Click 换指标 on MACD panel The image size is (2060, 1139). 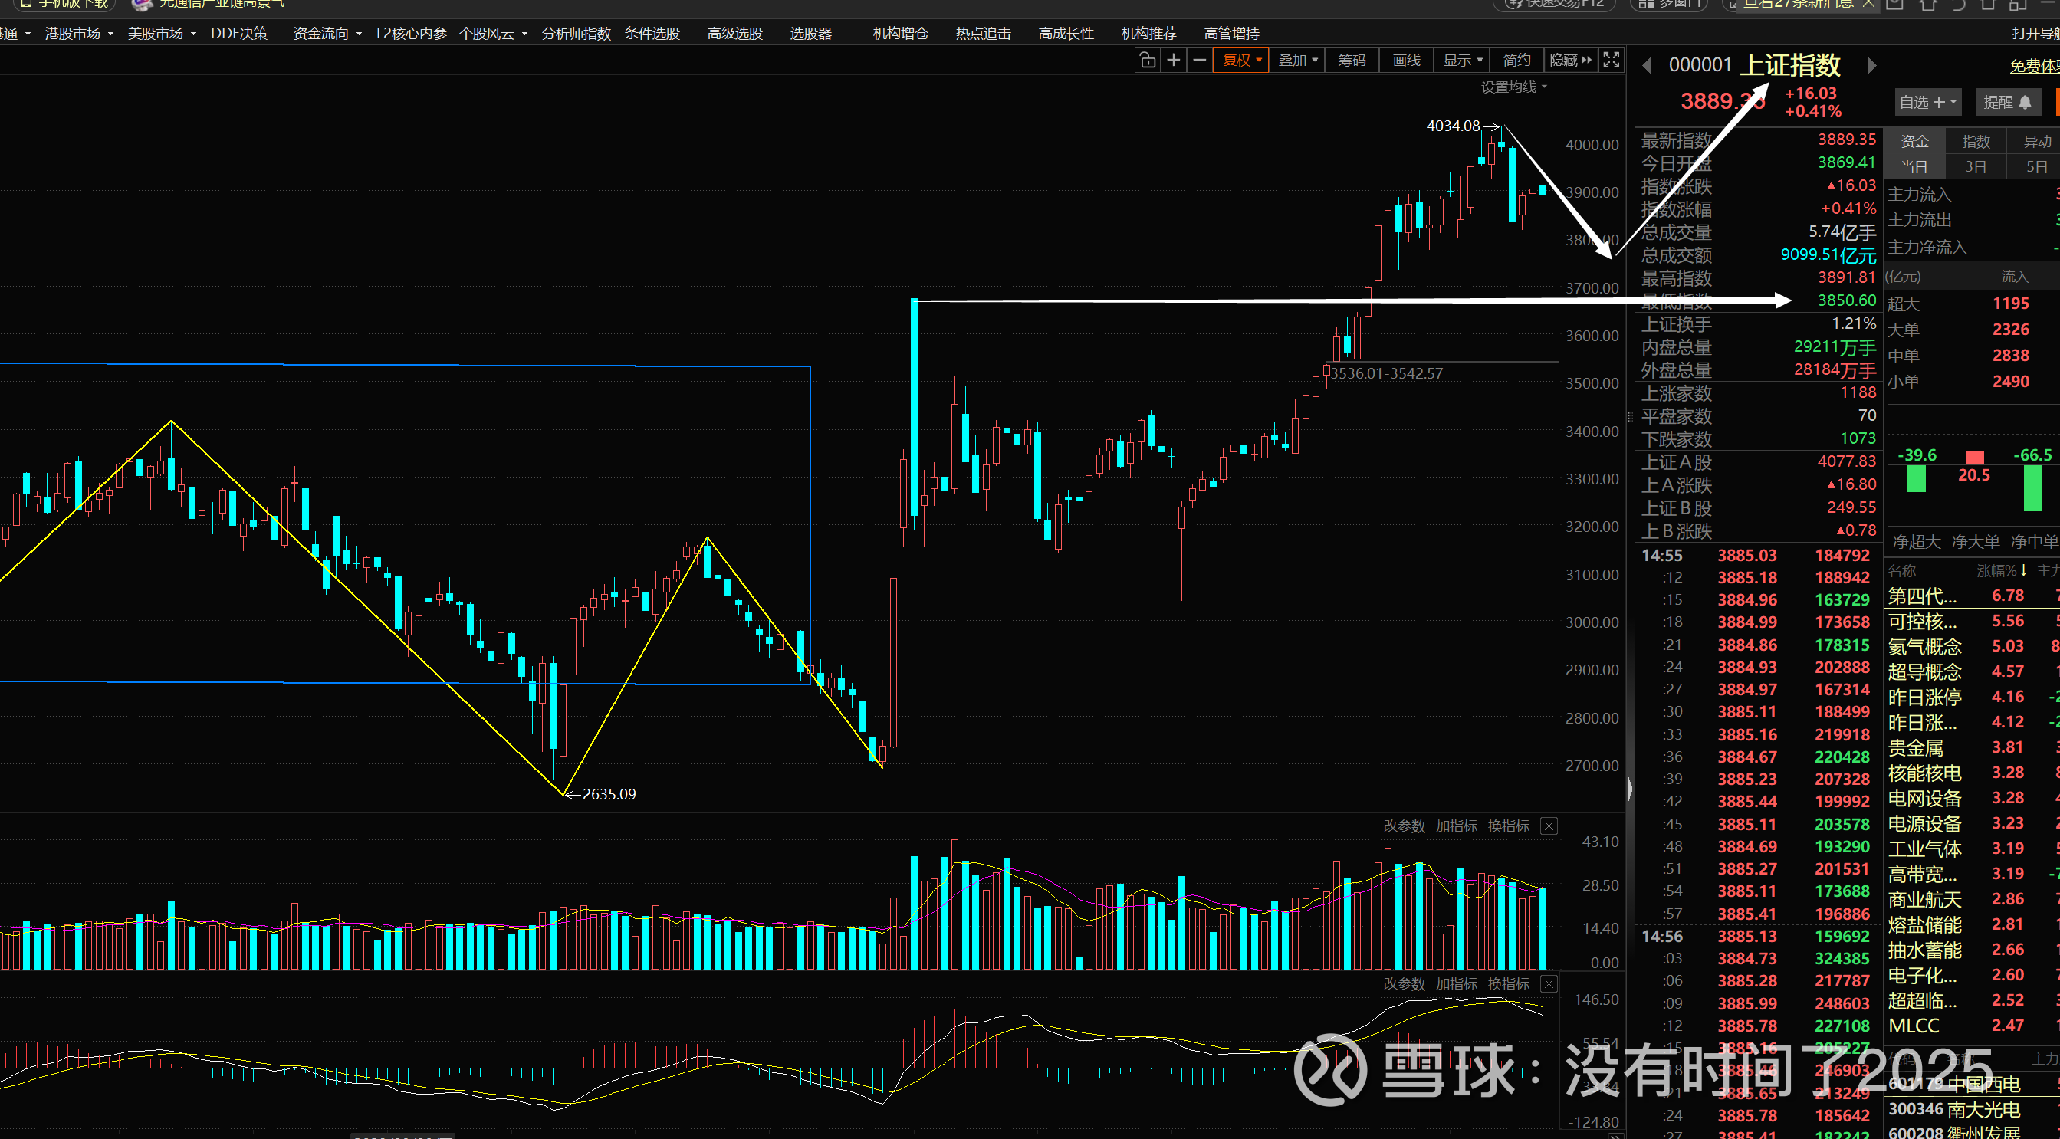click(x=1508, y=983)
